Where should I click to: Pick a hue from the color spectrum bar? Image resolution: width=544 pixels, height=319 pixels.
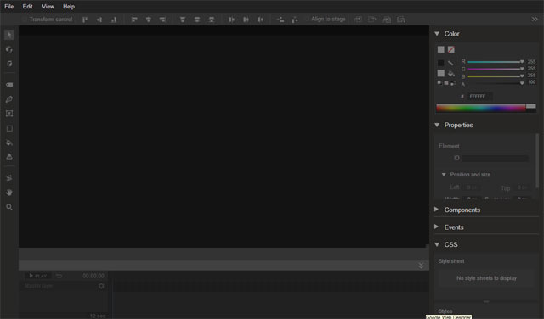tap(481, 108)
